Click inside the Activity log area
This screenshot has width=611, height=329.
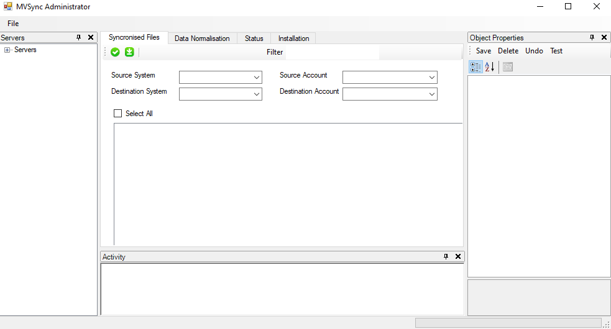(282, 289)
